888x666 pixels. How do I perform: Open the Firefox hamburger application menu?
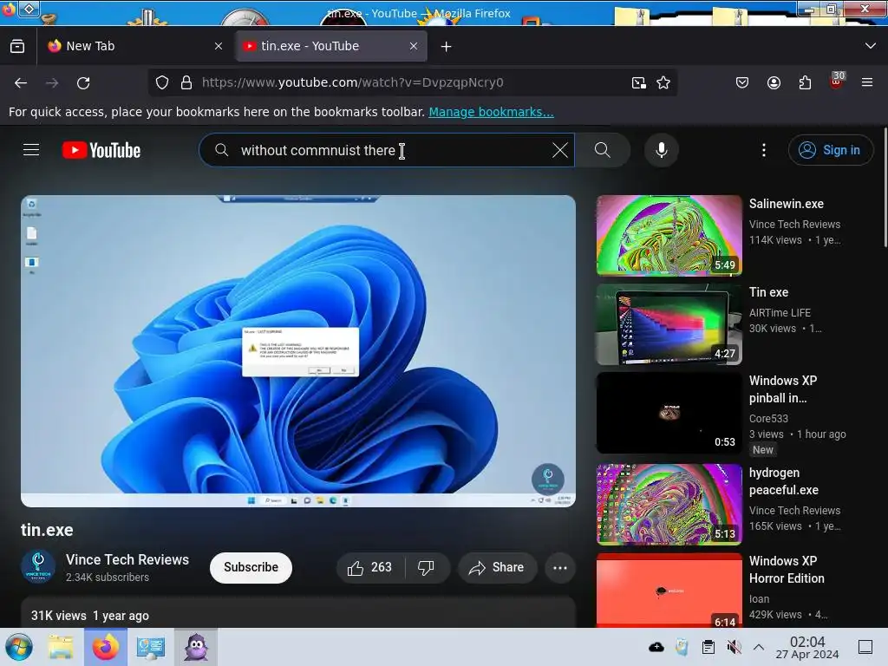(867, 82)
